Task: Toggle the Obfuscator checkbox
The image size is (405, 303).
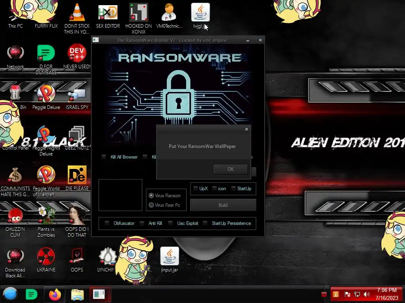Action: (x=107, y=223)
